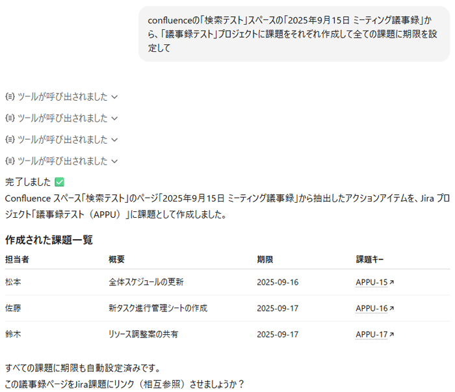Click summary リソース調整案の共有
The width and height of the screenshot is (455, 392).
pos(144,334)
